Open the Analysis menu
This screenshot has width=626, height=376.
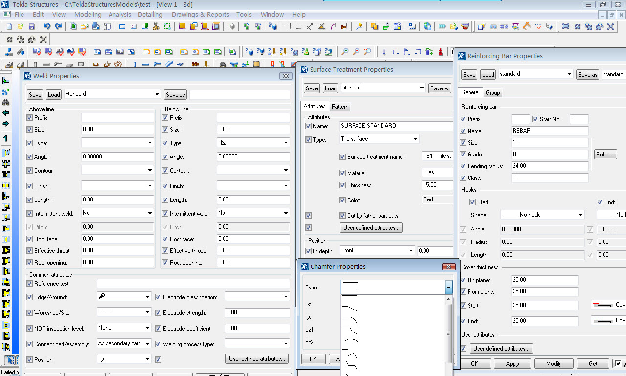(x=120, y=14)
